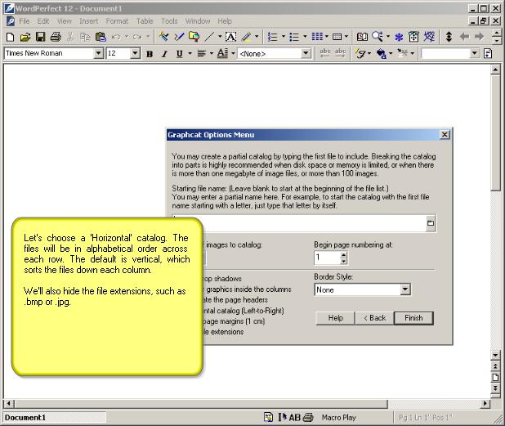Open the browse folder icon in file name field

(x=431, y=223)
